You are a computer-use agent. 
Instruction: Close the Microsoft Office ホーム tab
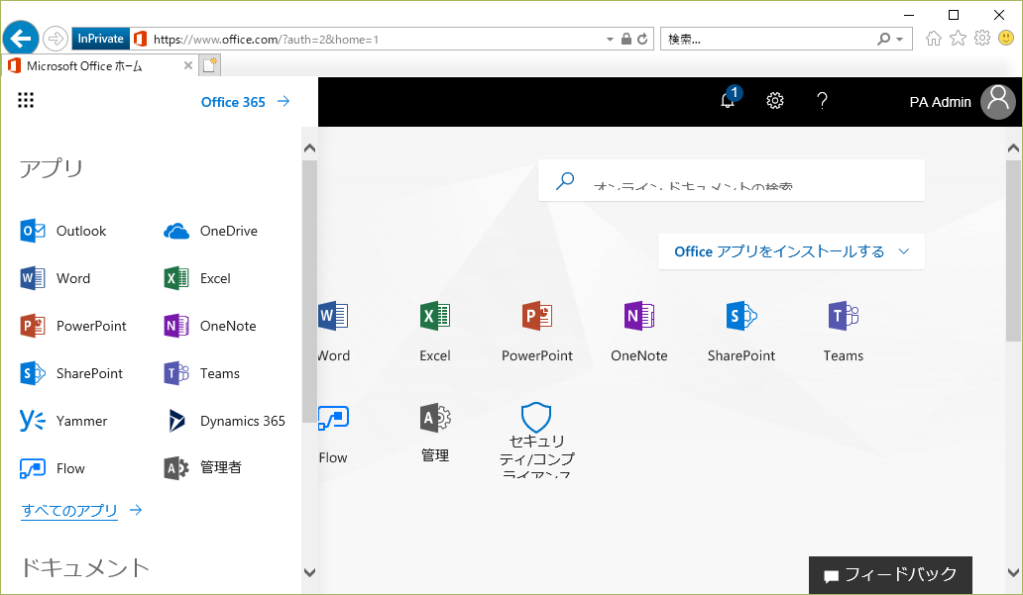coord(188,65)
